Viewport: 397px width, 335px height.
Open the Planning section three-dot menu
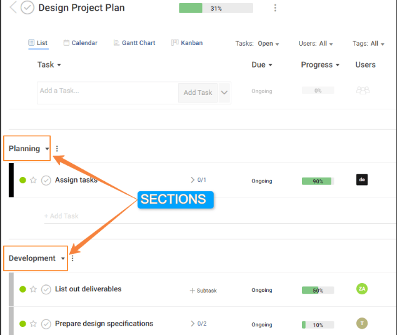pyautogui.click(x=57, y=149)
